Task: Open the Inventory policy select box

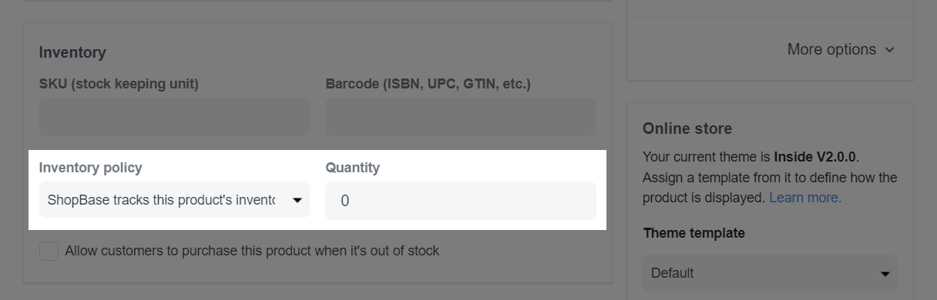Action: pyautogui.click(x=174, y=200)
